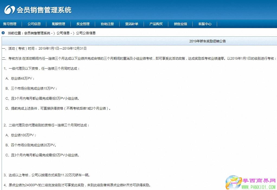Select the 配额管理 menu item
Screen dimensions: 277x190
click(59, 24)
